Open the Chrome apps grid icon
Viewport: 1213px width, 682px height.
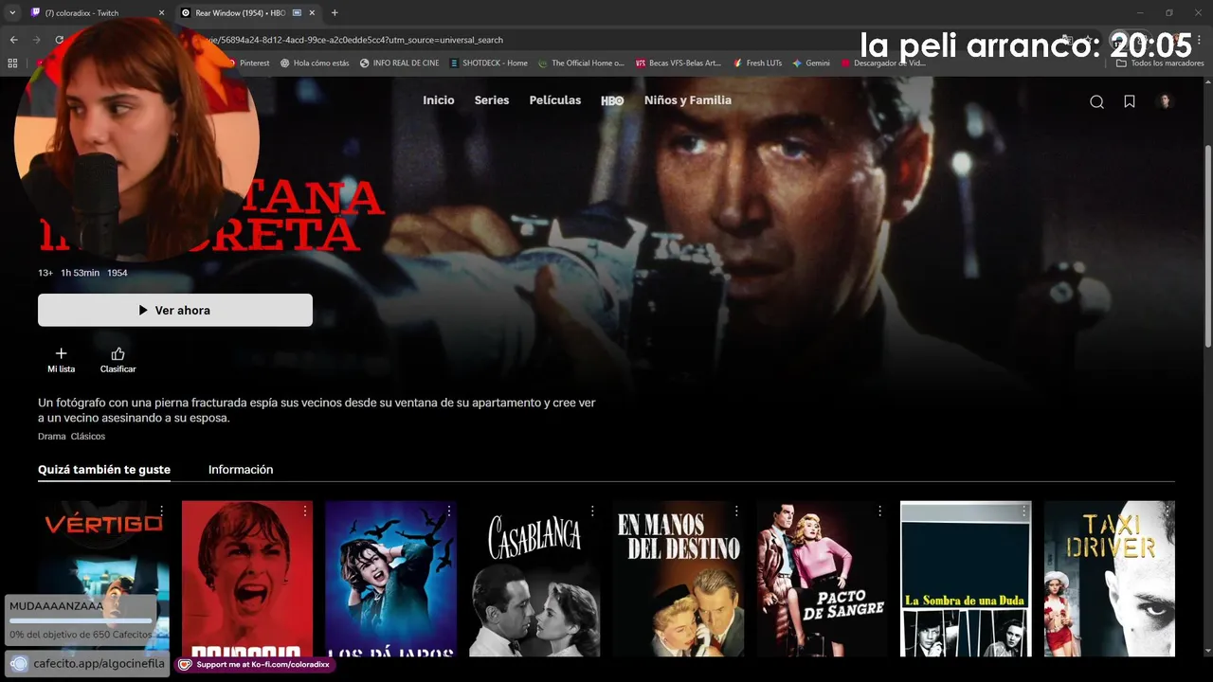tap(12, 63)
